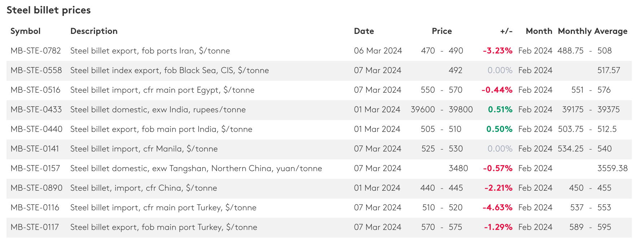This screenshot has height=239, width=638.
Task: Click the Monthly Average column header
Action: [x=592, y=31]
